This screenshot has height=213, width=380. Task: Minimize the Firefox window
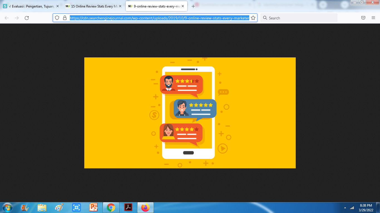pos(354,2)
